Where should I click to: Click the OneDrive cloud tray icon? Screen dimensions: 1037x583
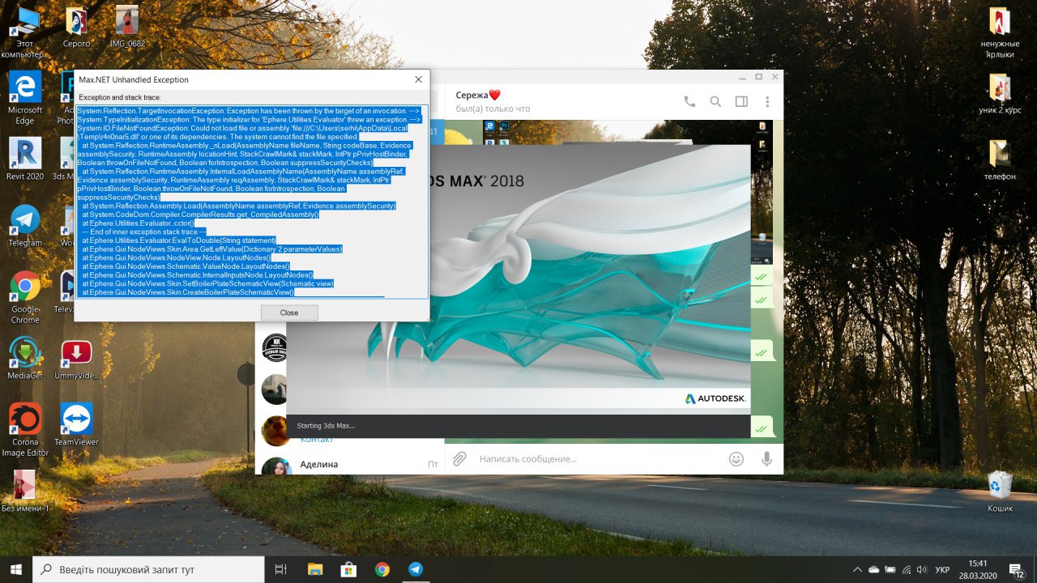873,569
